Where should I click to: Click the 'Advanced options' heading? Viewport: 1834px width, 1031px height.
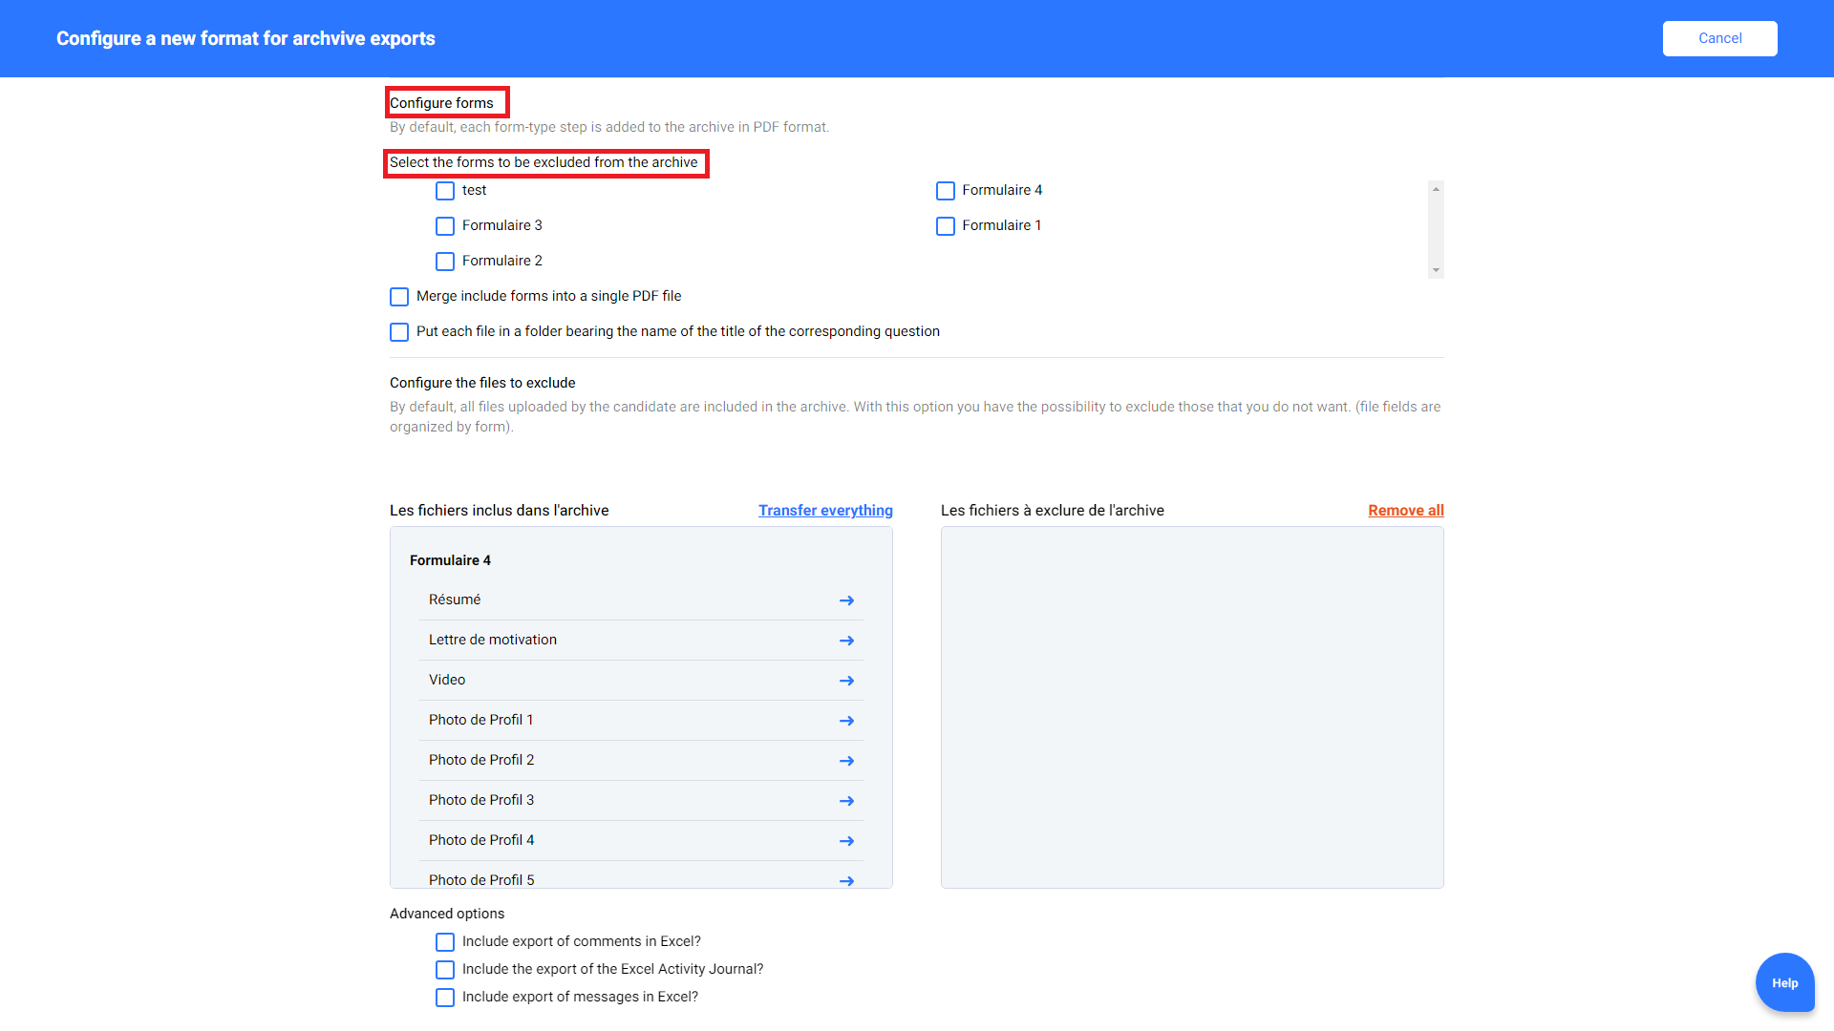pos(447,914)
